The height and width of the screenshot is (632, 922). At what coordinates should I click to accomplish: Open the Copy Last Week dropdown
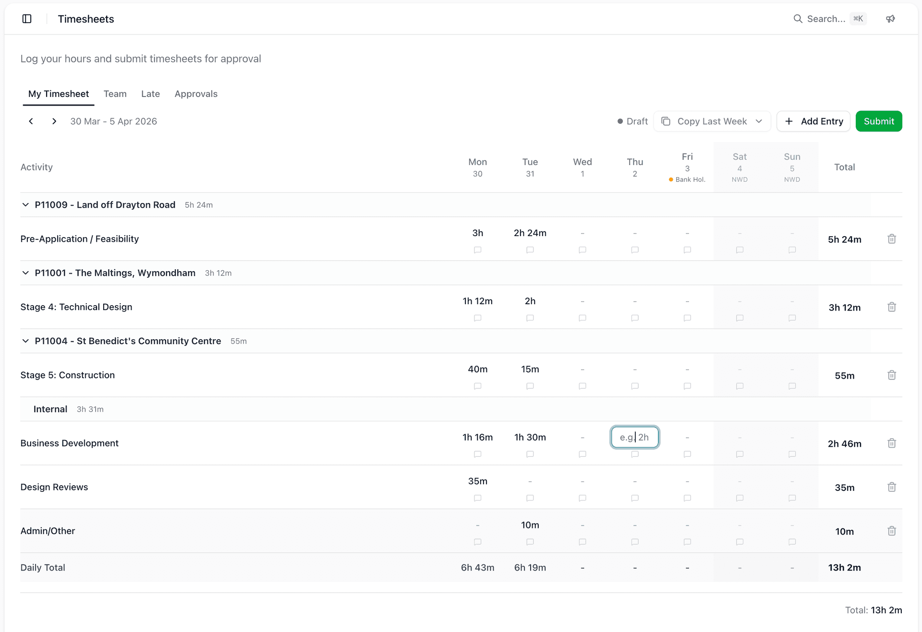click(x=712, y=121)
